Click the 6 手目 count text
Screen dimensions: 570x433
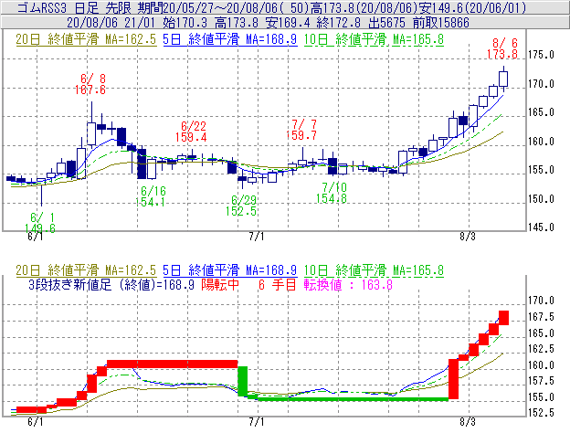coord(278,285)
